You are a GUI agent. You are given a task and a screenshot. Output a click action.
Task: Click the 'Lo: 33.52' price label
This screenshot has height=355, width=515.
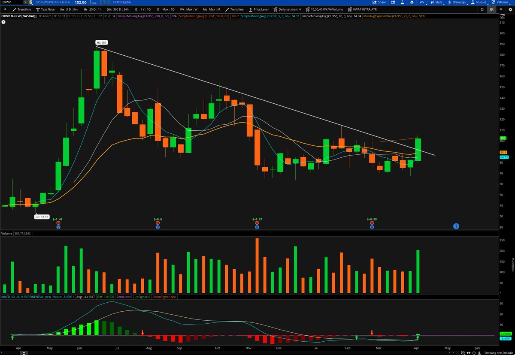(42, 217)
